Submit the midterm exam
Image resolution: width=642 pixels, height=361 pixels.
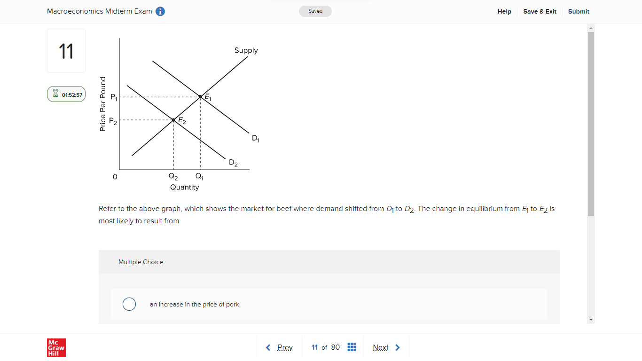579,11
